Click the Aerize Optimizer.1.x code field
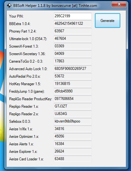The image size is (131, 171). point(73,137)
